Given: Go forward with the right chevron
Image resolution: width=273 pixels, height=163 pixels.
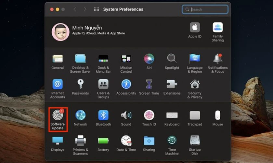Looking at the screenshot, I should point(85,9).
